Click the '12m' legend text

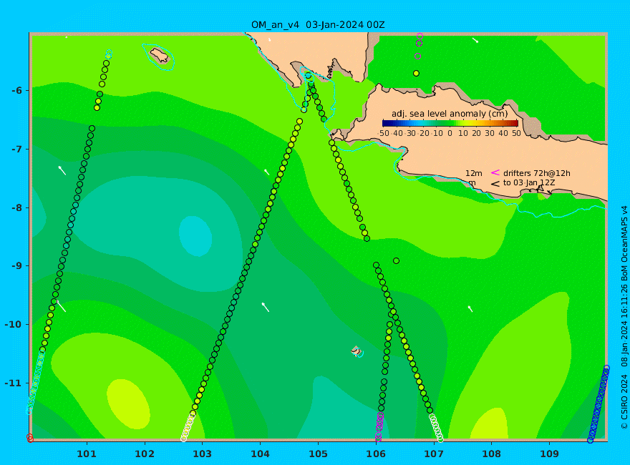(474, 173)
